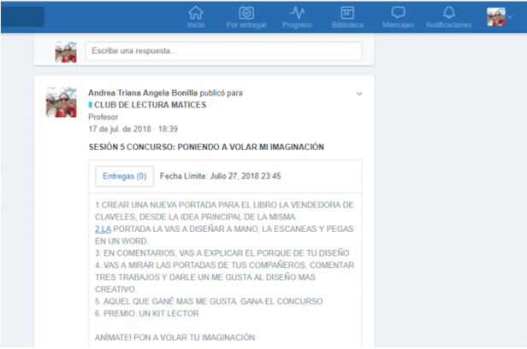Click the post date 17 de jul. de 2018
The width and height of the screenshot is (527, 349).
tap(121, 129)
